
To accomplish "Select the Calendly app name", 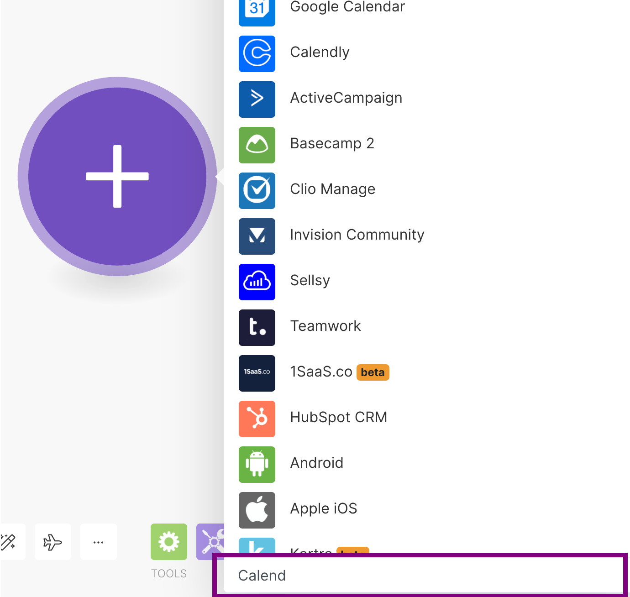I will 320,52.
